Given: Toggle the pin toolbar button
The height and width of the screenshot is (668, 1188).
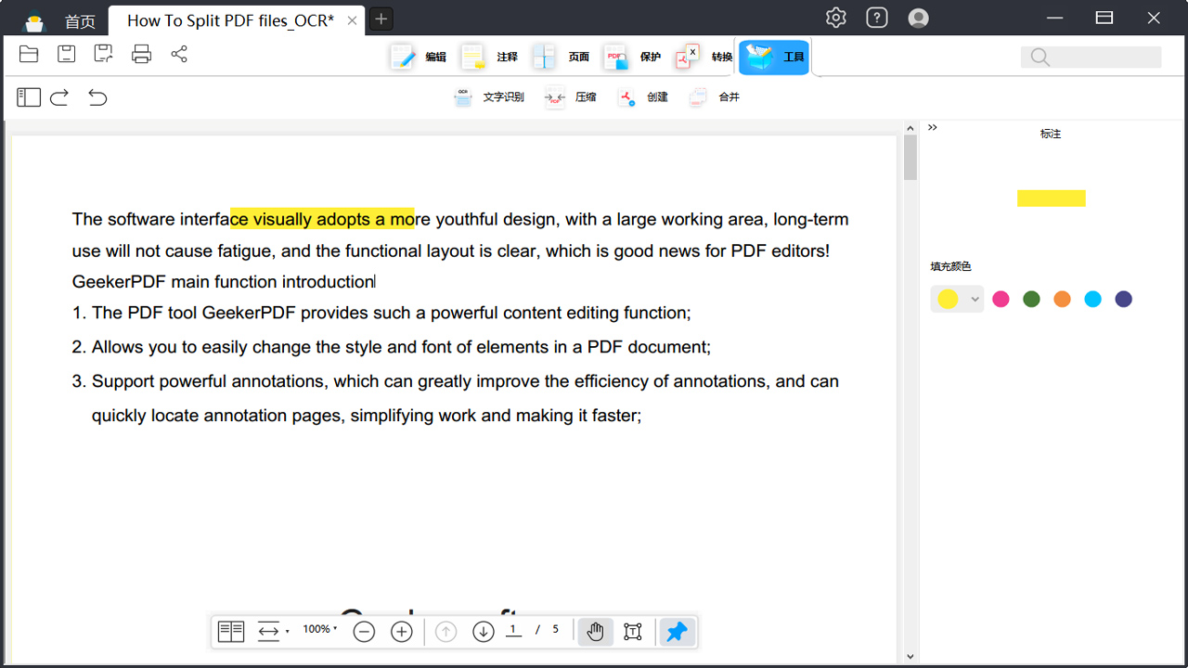Looking at the screenshot, I should click(678, 632).
